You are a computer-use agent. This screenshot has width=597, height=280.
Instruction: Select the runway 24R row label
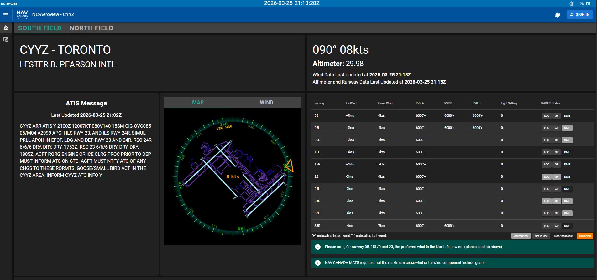(x=317, y=201)
